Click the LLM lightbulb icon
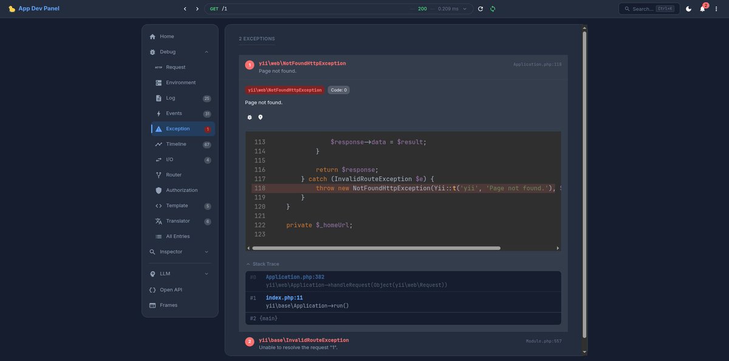Image resolution: width=729 pixels, height=361 pixels. coord(152,274)
